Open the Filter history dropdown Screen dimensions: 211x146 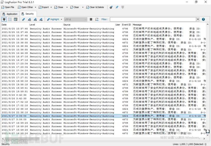(x=198, y=20)
